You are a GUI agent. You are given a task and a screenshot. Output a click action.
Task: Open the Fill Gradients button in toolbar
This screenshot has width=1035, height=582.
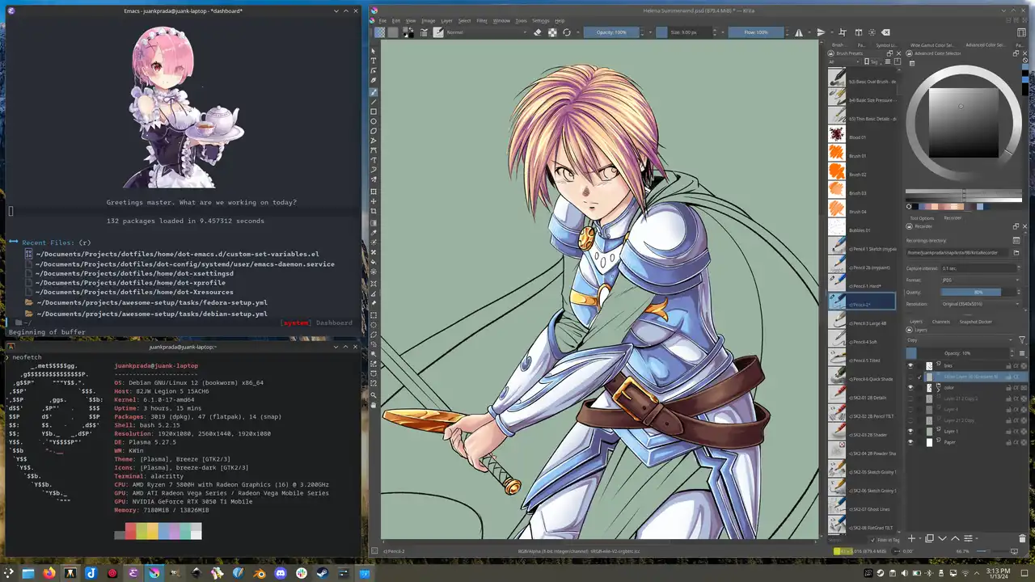pos(380,32)
